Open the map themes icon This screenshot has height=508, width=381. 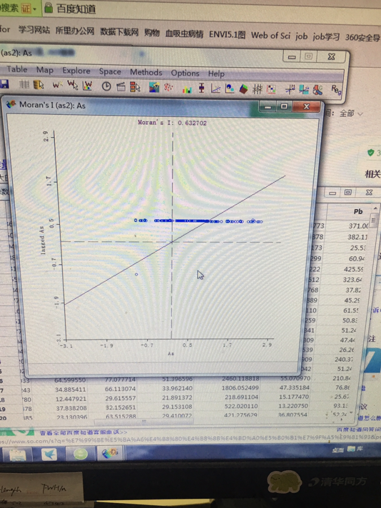[x=154, y=87]
